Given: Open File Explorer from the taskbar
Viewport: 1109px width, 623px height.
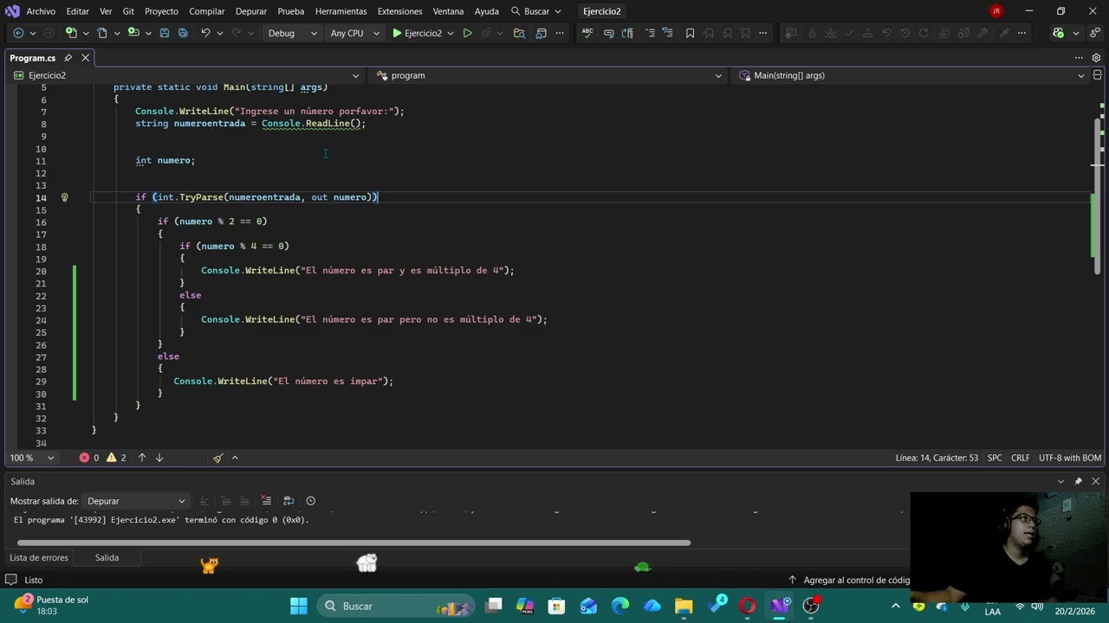Looking at the screenshot, I should tap(684, 606).
